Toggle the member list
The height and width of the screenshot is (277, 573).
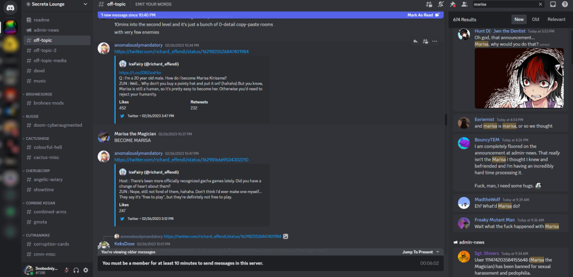pyautogui.click(x=464, y=4)
